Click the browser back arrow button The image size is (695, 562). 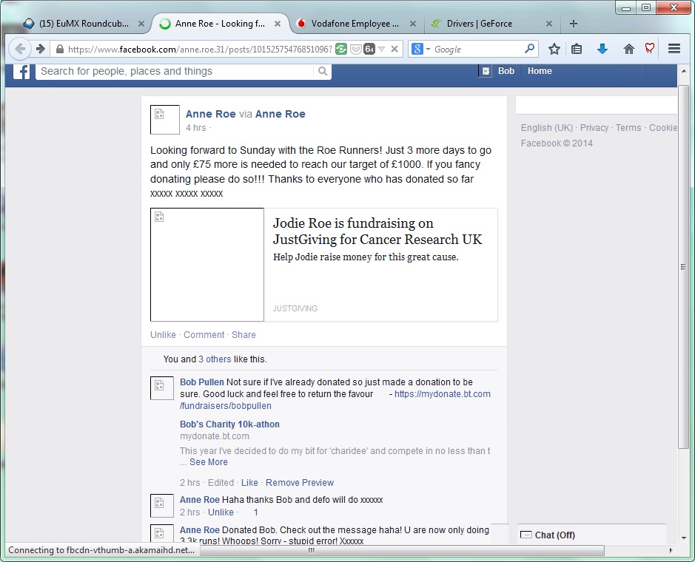point(20,49)
